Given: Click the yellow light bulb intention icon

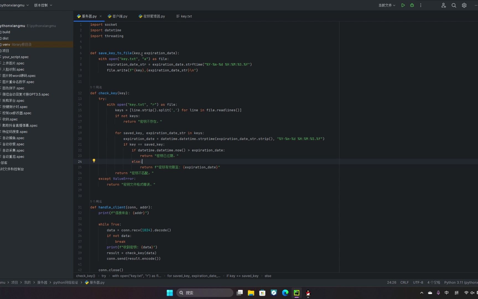Looking at the screenshot, I should click(x=94, y=161).
